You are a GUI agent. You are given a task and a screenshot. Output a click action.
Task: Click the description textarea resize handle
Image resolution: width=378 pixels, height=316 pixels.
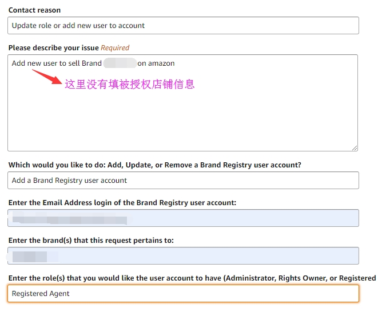click(355, 147)
